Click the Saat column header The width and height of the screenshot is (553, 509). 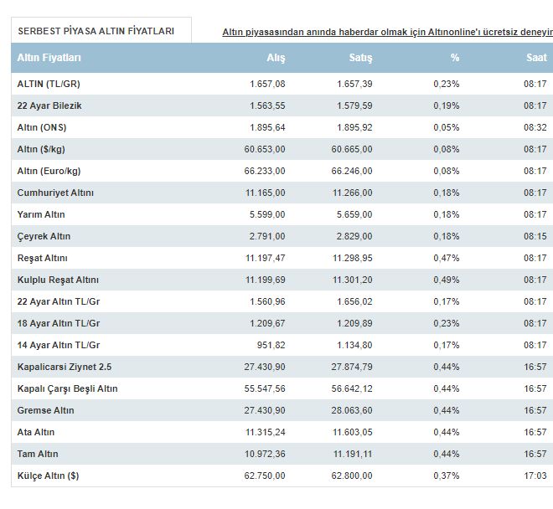pyautogui.click(x=536, y=58)
